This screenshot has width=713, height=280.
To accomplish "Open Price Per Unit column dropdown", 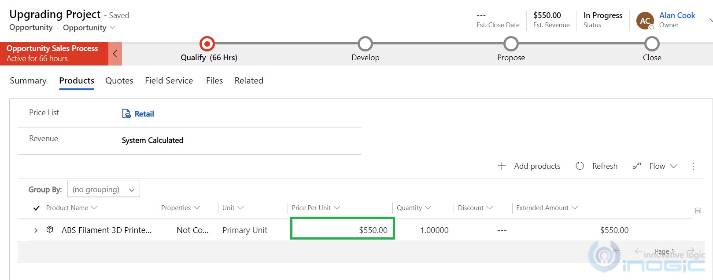I will click(337, 208).
